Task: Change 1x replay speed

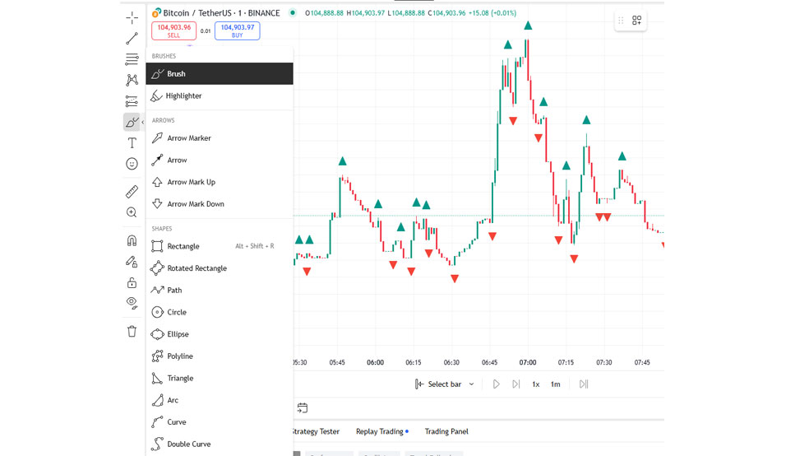Action: pos(535,384)
